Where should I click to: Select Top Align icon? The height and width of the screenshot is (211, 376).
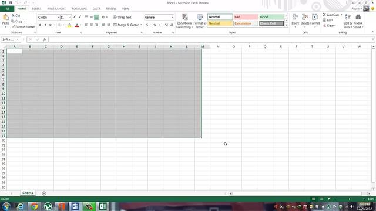(x=86, y=17)
